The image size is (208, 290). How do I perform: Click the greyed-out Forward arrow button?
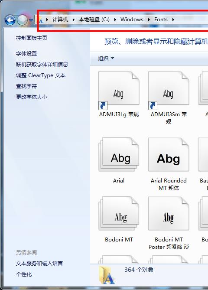23,20
